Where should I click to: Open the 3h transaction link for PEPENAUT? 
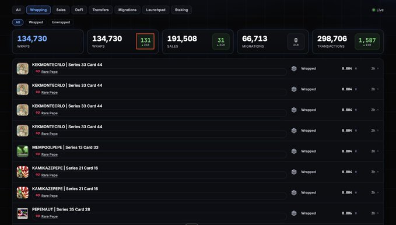[x=375, y=213]
